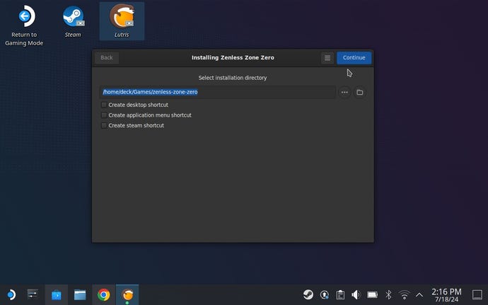Viewport: 488px width, 305px height.
Task: Open the Discover store taskbar icon
Action: (56, 294)
